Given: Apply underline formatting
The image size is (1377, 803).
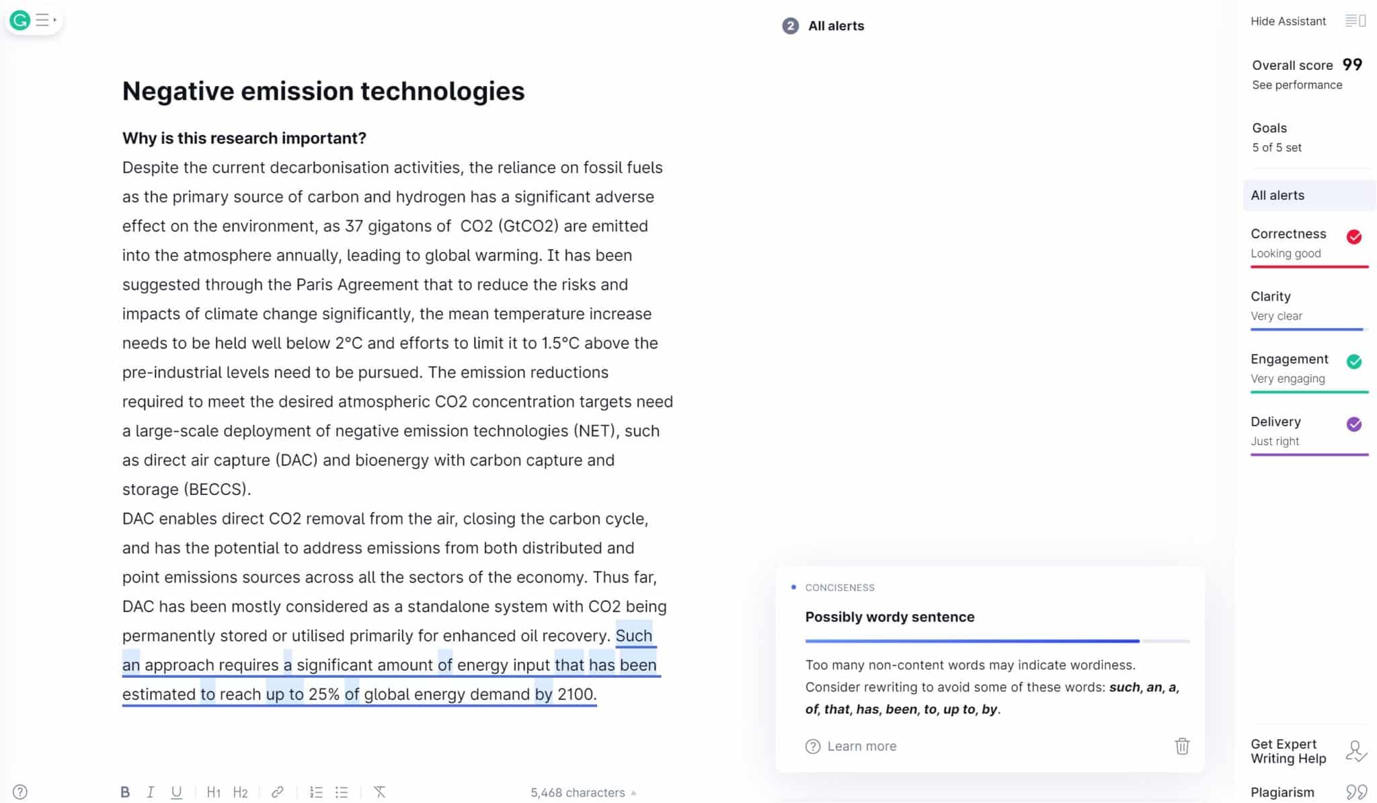Looking at the screenshot, I should coord(176,792).
